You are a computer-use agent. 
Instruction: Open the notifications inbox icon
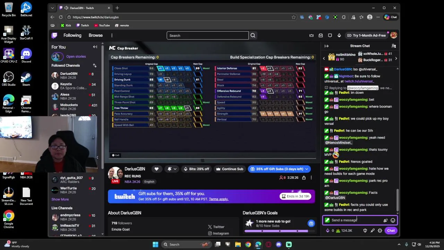[321, 35]
